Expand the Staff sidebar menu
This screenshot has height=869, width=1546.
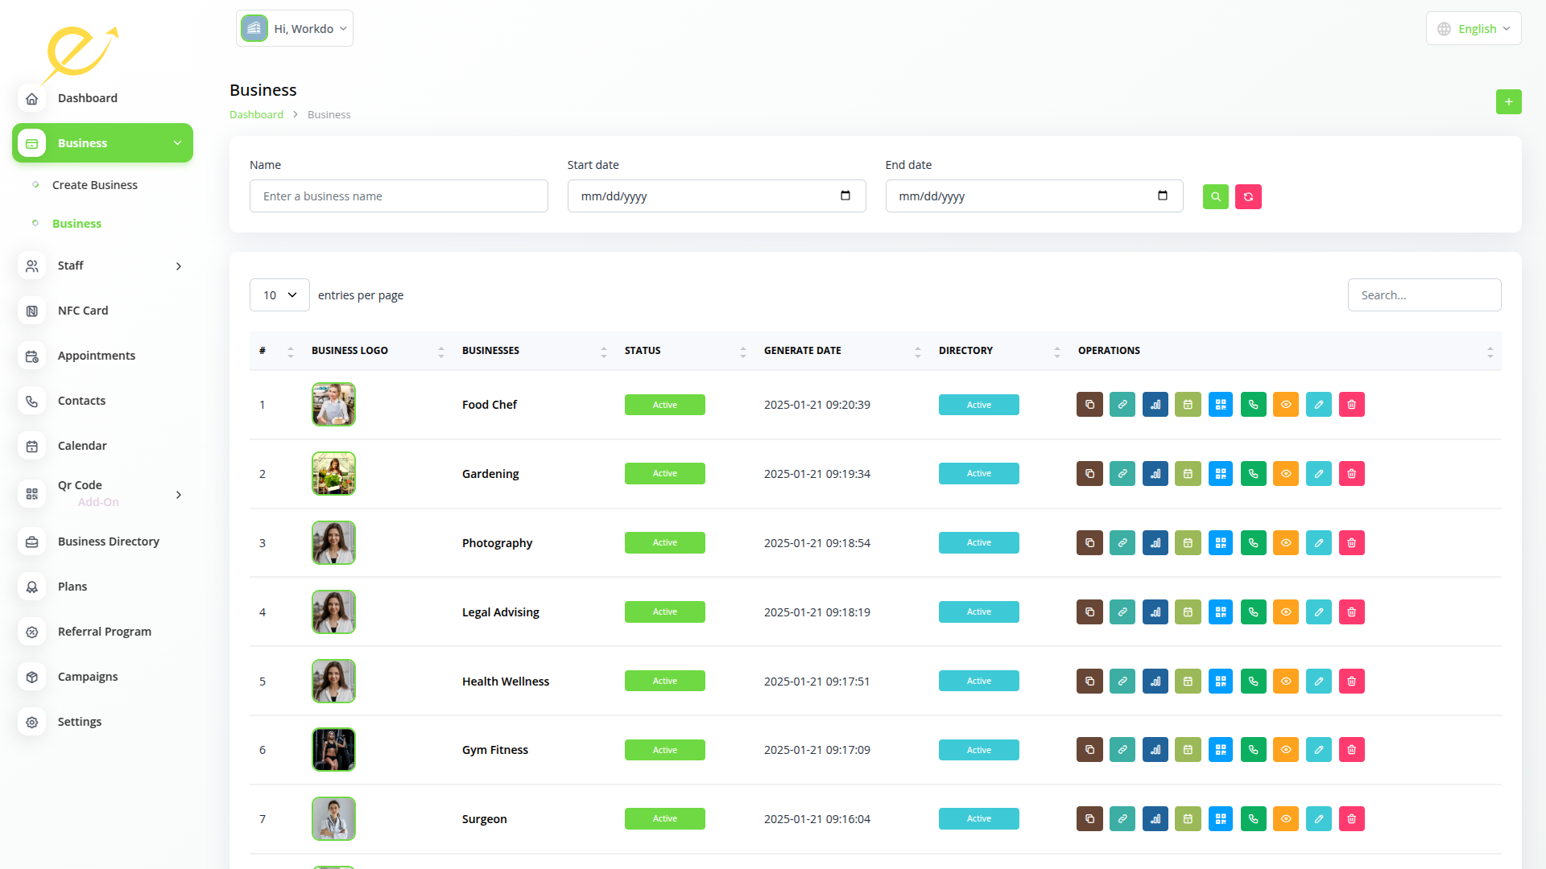tap(102, 266)
